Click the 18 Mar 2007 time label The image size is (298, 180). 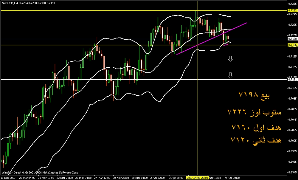(x=8, y=178)
